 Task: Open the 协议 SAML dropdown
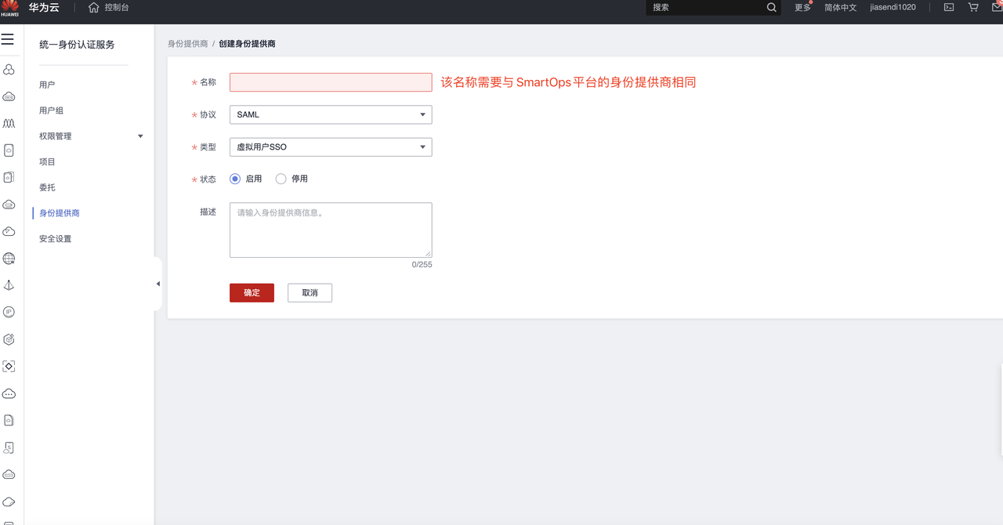(x=331, y=114)
